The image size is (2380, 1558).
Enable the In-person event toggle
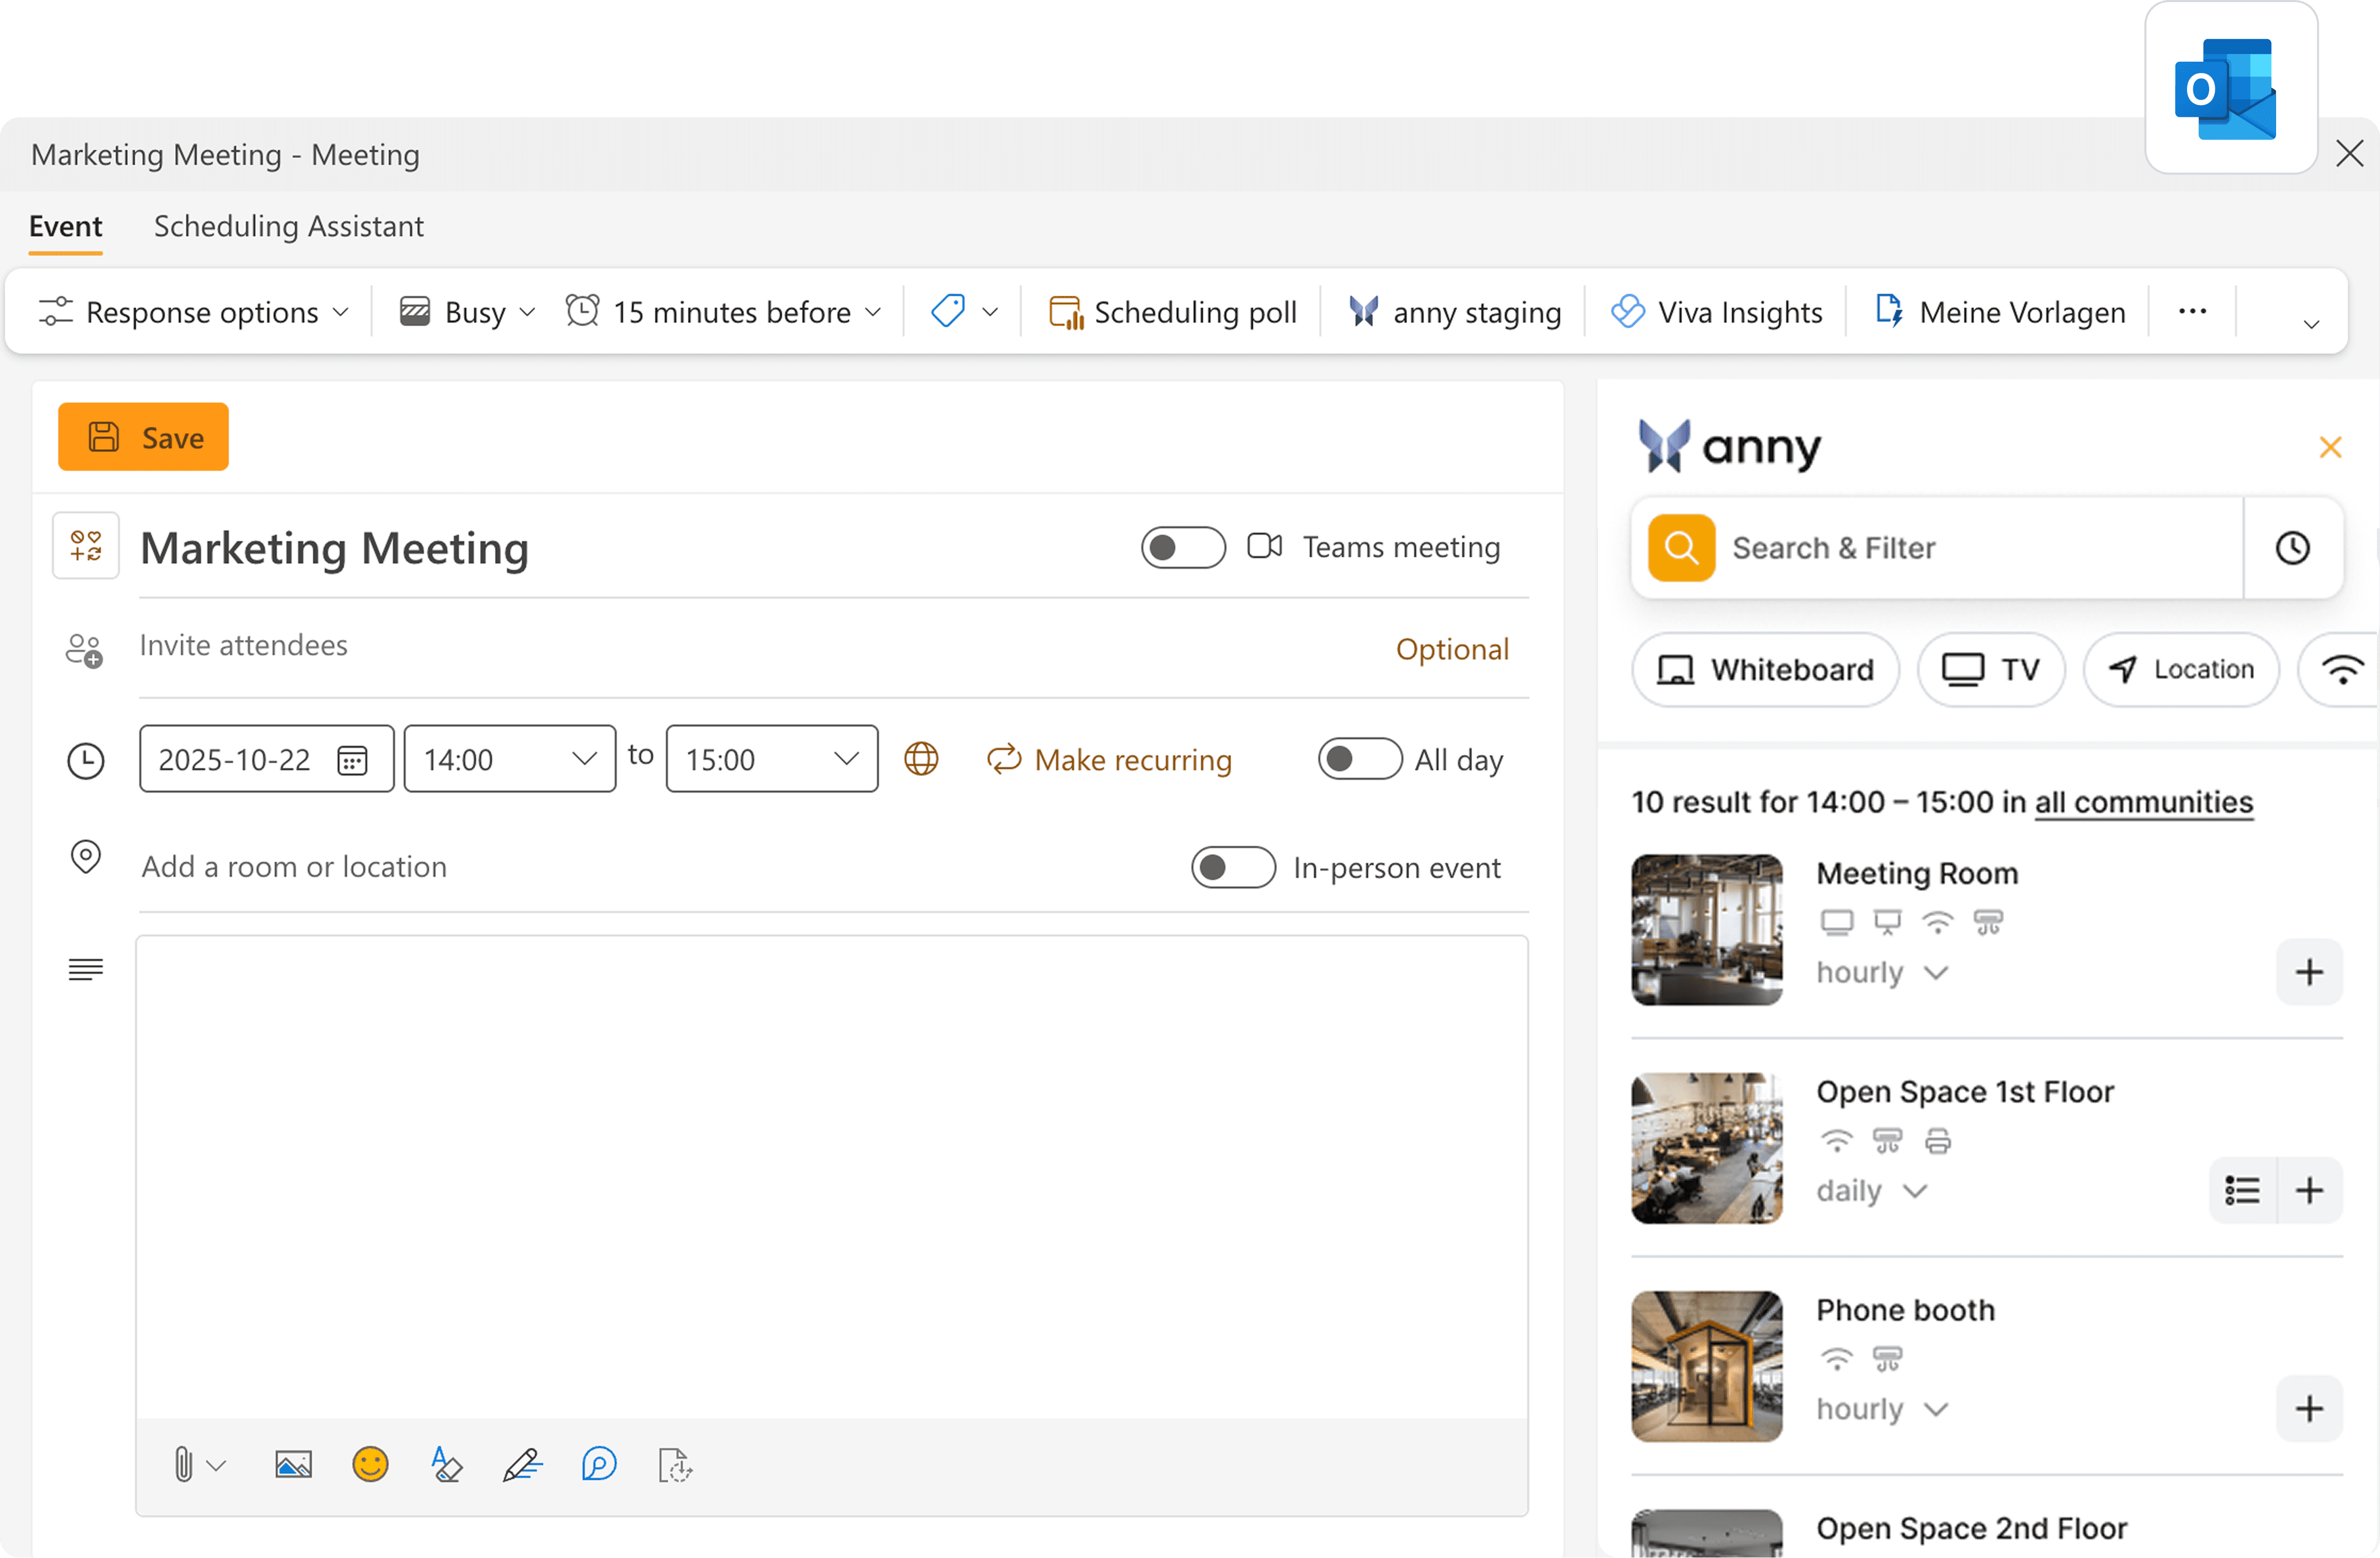tap(1232, 867)
